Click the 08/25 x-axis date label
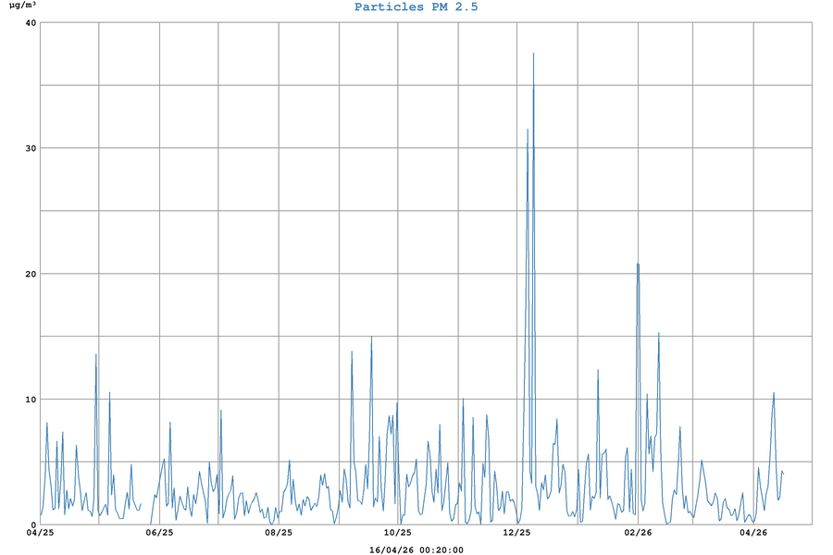Viewport: 833px width, 555px height. 279,533
